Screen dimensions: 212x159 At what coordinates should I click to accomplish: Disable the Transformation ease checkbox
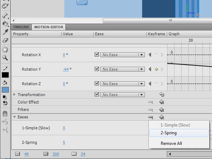tap(97, 95)
